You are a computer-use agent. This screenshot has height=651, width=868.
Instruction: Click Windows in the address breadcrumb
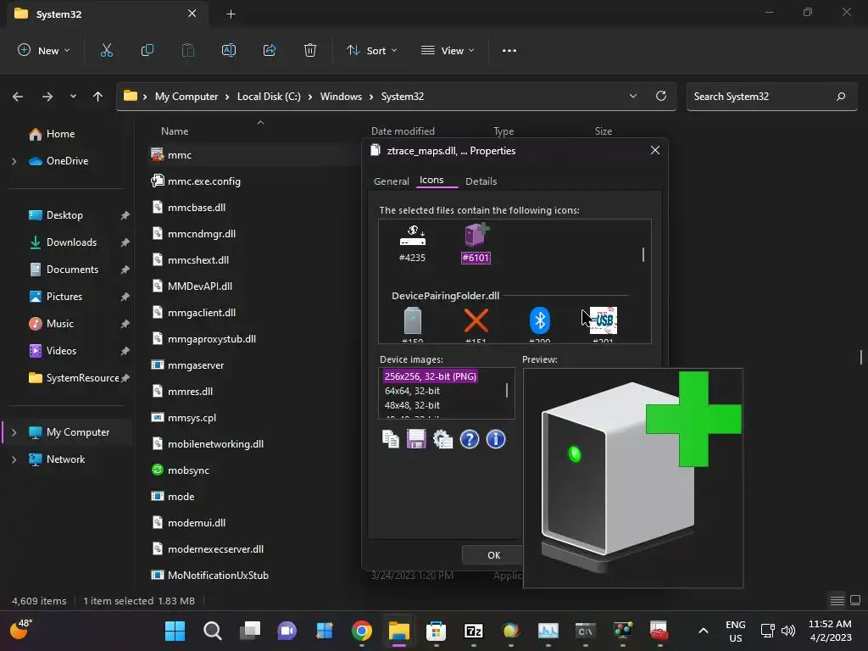pyautogui.click(x=341, y=97)
